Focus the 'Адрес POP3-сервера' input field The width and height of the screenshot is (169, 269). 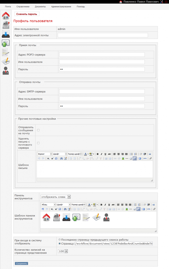102,55
